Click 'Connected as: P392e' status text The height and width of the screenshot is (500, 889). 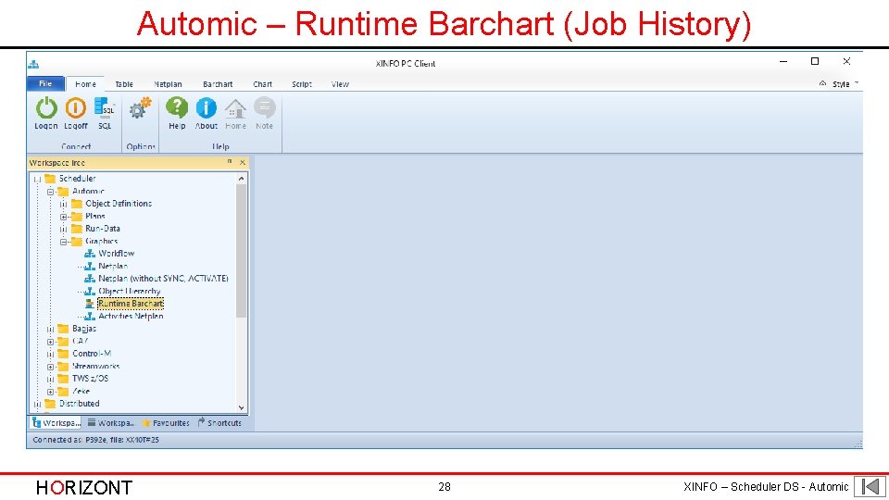point(95,440)
